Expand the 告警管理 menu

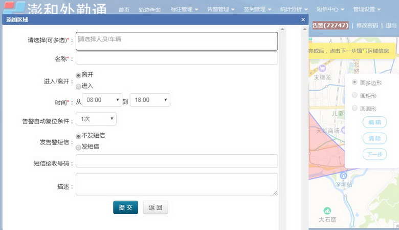pyautogui.click(x=220, y=9)
